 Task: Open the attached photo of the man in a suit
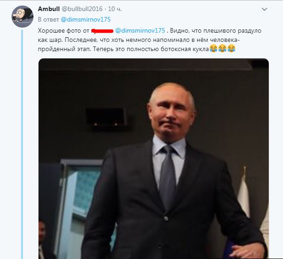click(153, 157)
